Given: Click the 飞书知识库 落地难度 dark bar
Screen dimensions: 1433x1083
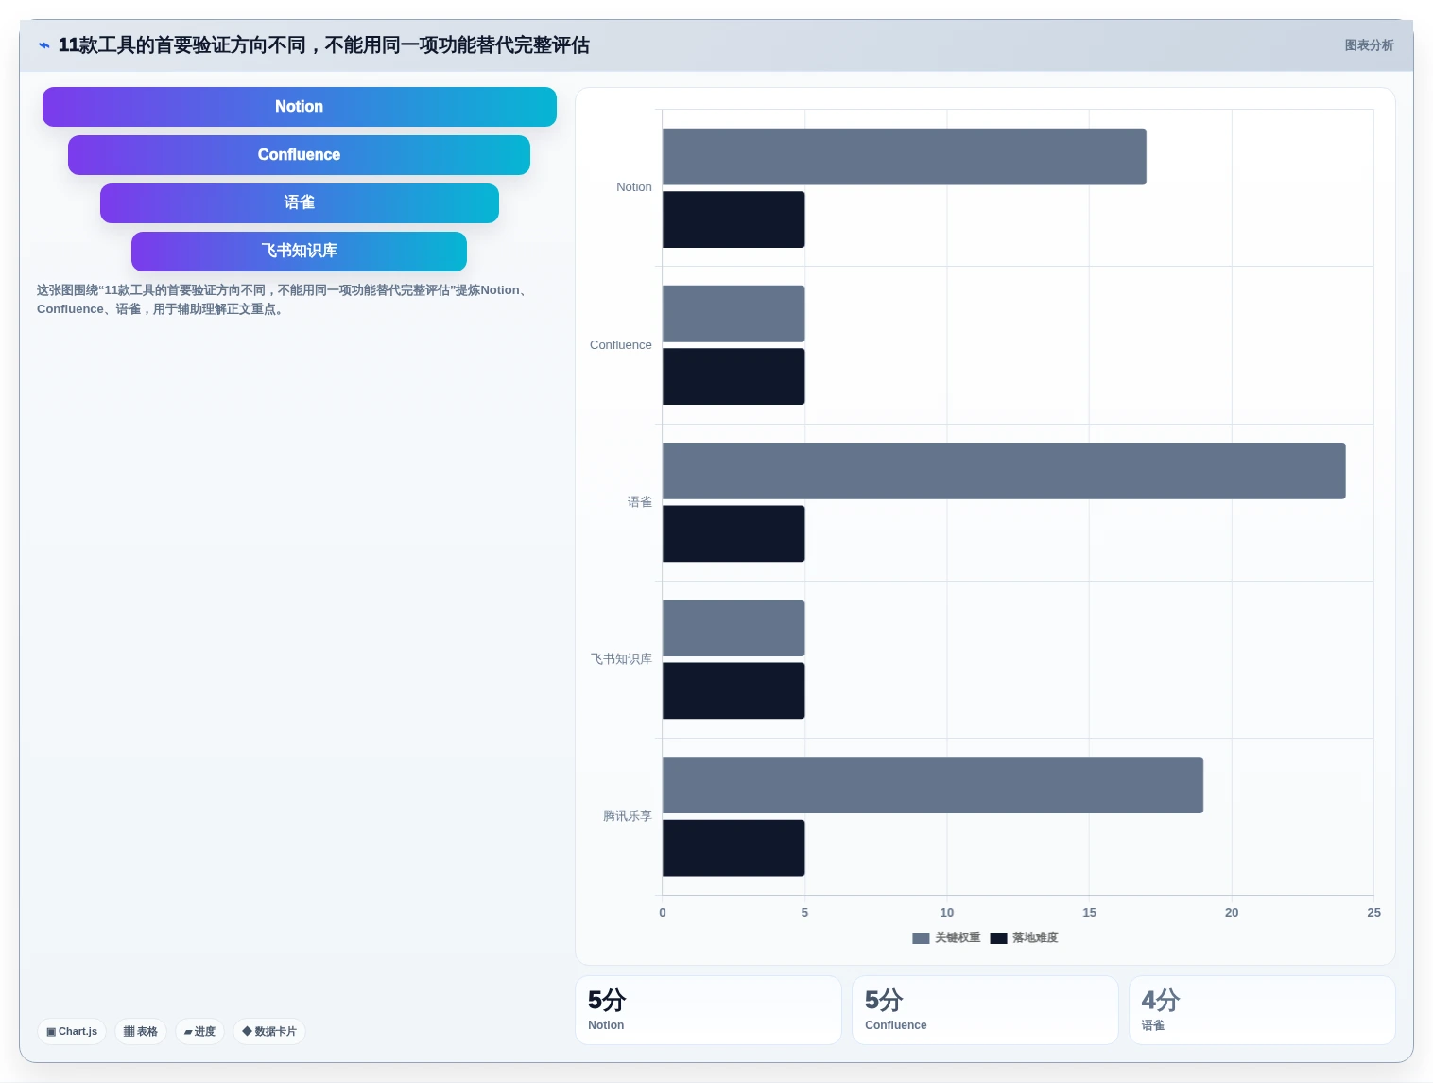Looking at the screenshot, I should [x=734, y=690].
